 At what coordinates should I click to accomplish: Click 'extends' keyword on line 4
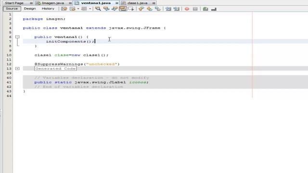pos(96,28)
